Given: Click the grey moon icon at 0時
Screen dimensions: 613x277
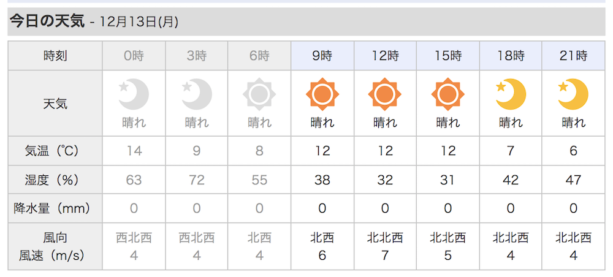Looking at the screenshot, I should tap(134, 94).
